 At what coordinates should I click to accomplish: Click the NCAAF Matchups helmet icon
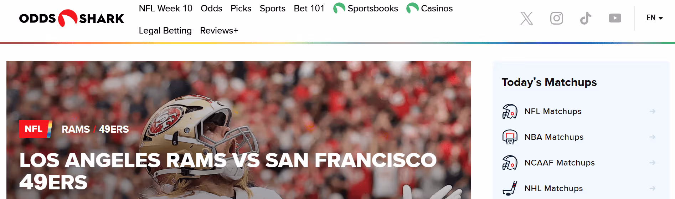point(510,163)
